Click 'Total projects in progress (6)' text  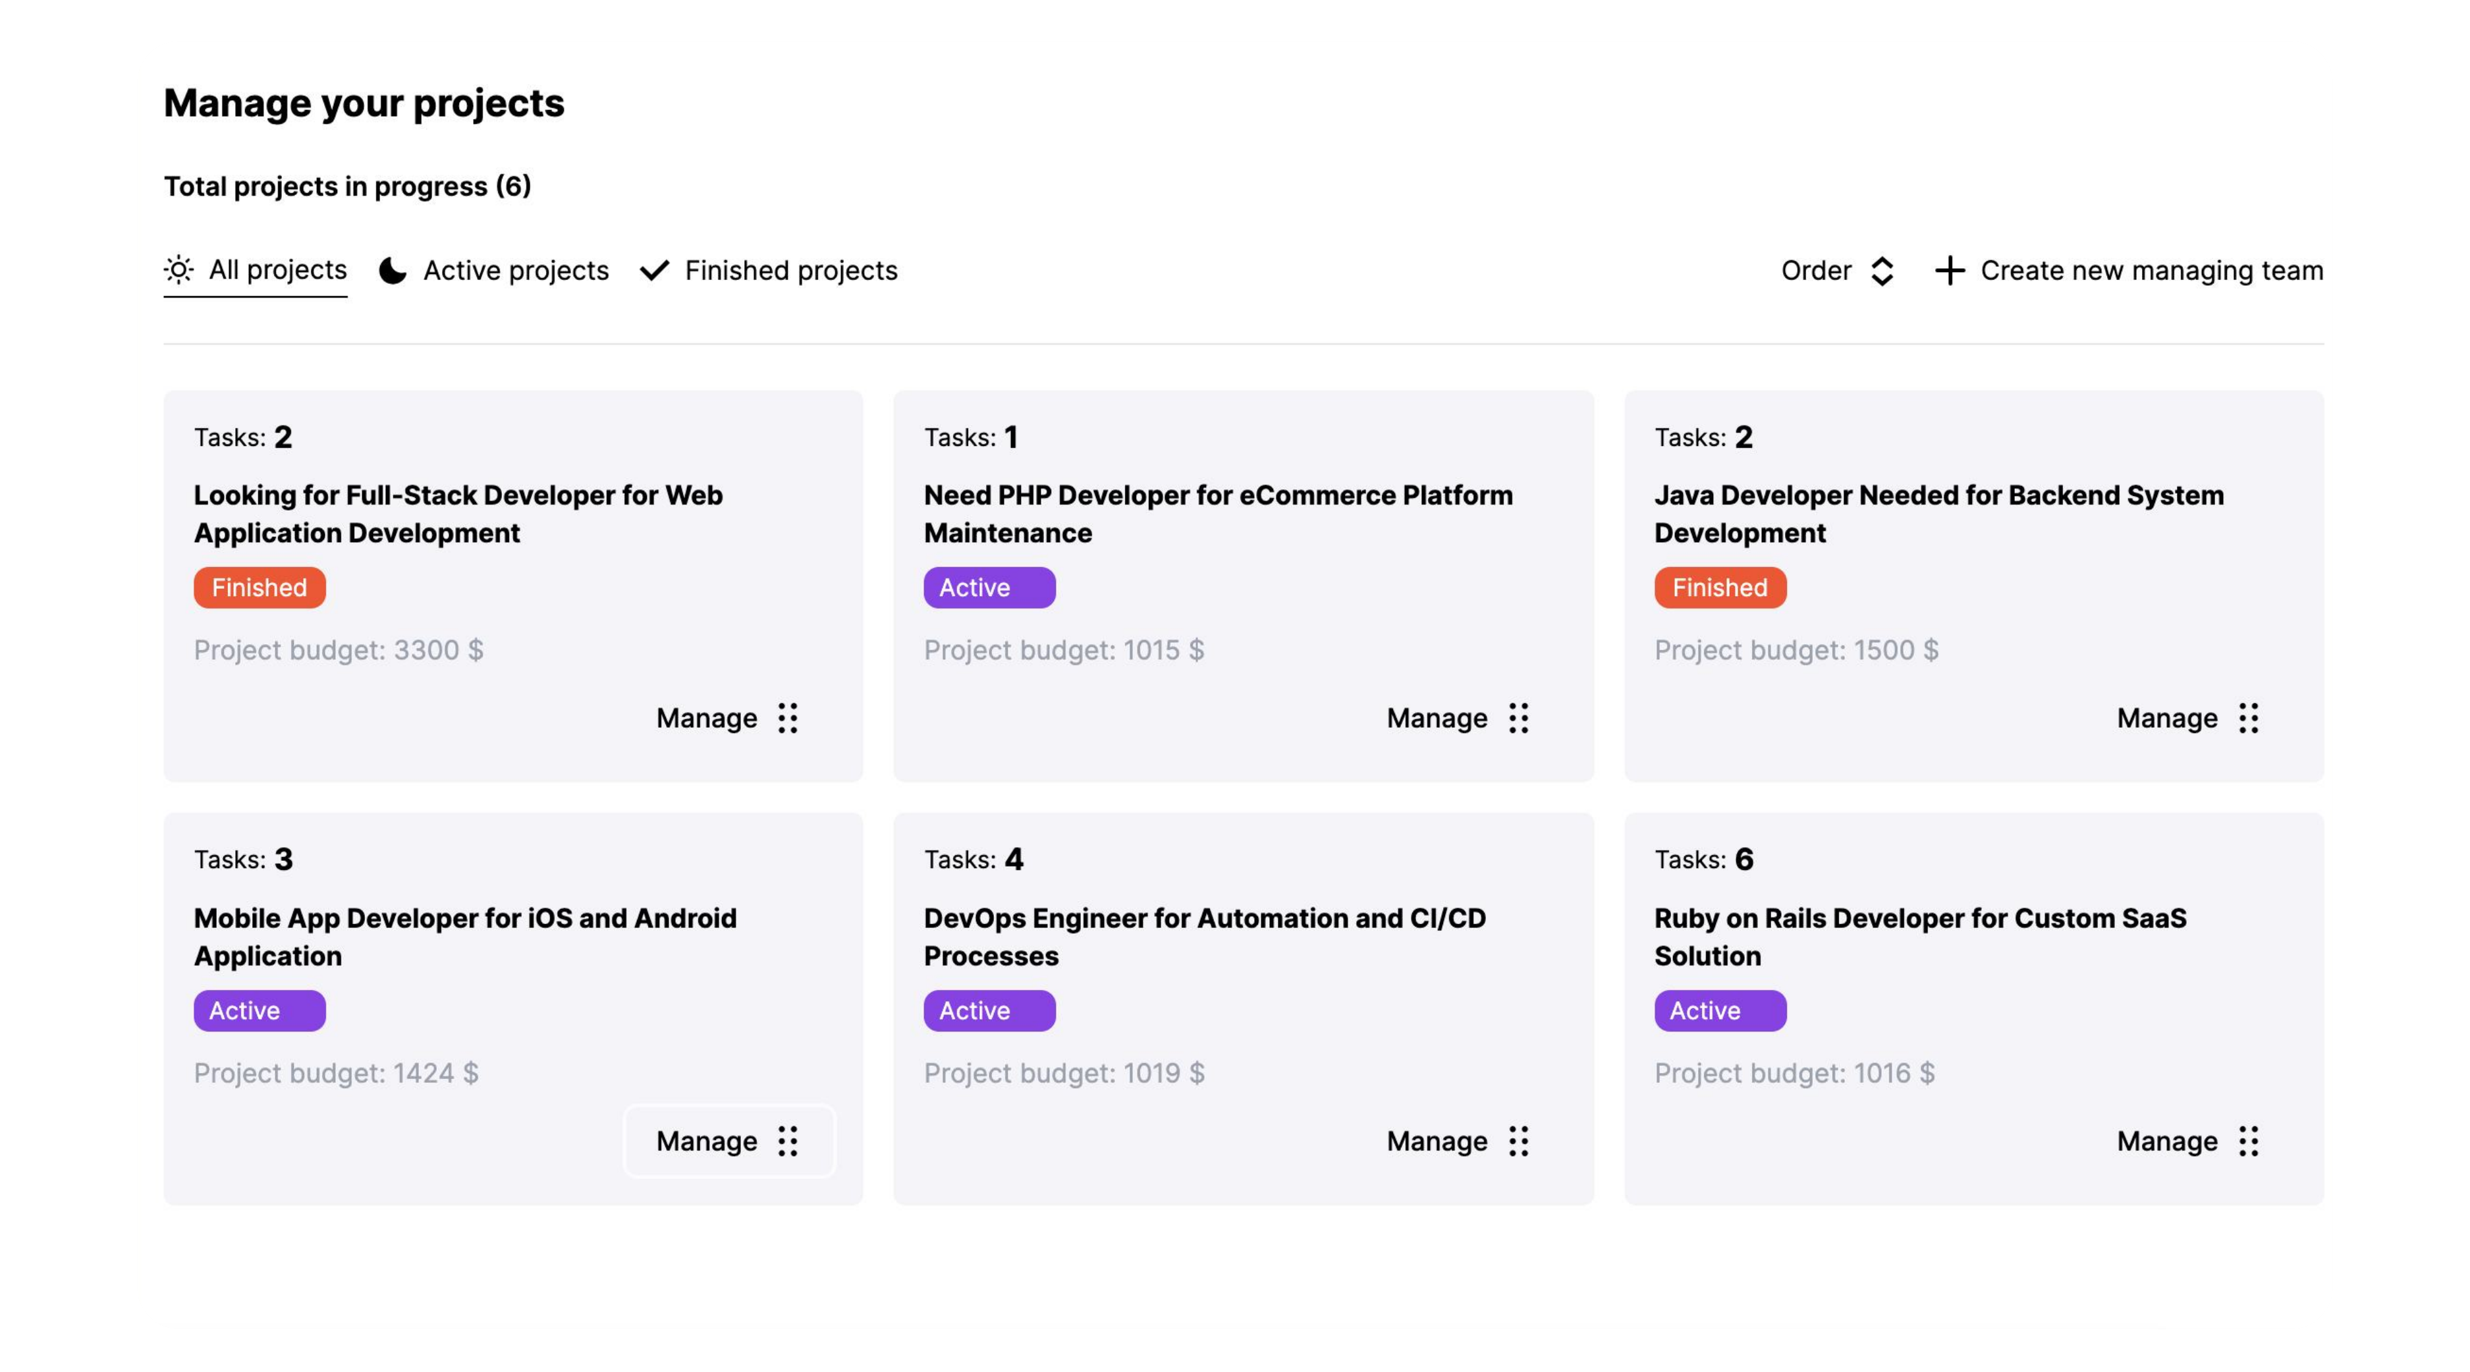pos(347,186)
